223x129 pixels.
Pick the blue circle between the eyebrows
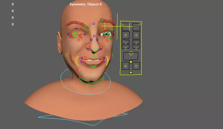(x=94, y=24)
